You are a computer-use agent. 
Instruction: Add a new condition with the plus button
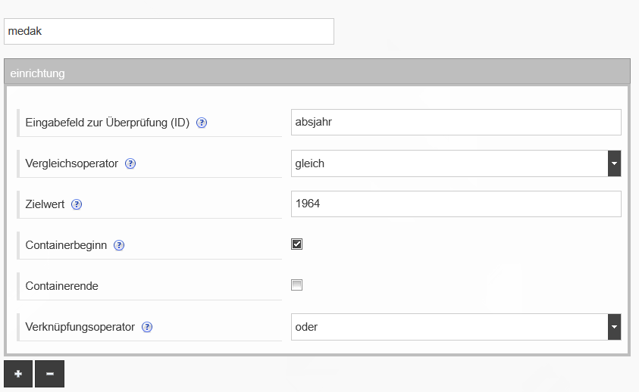tap(18, 374)
